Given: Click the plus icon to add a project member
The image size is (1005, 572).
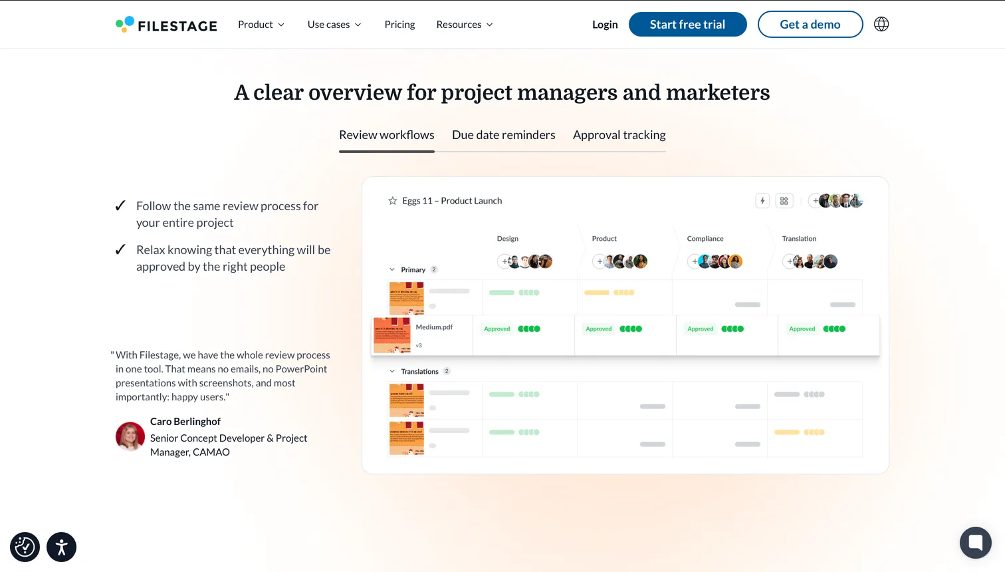Looking at the screenshot, I should pos(815,200).
